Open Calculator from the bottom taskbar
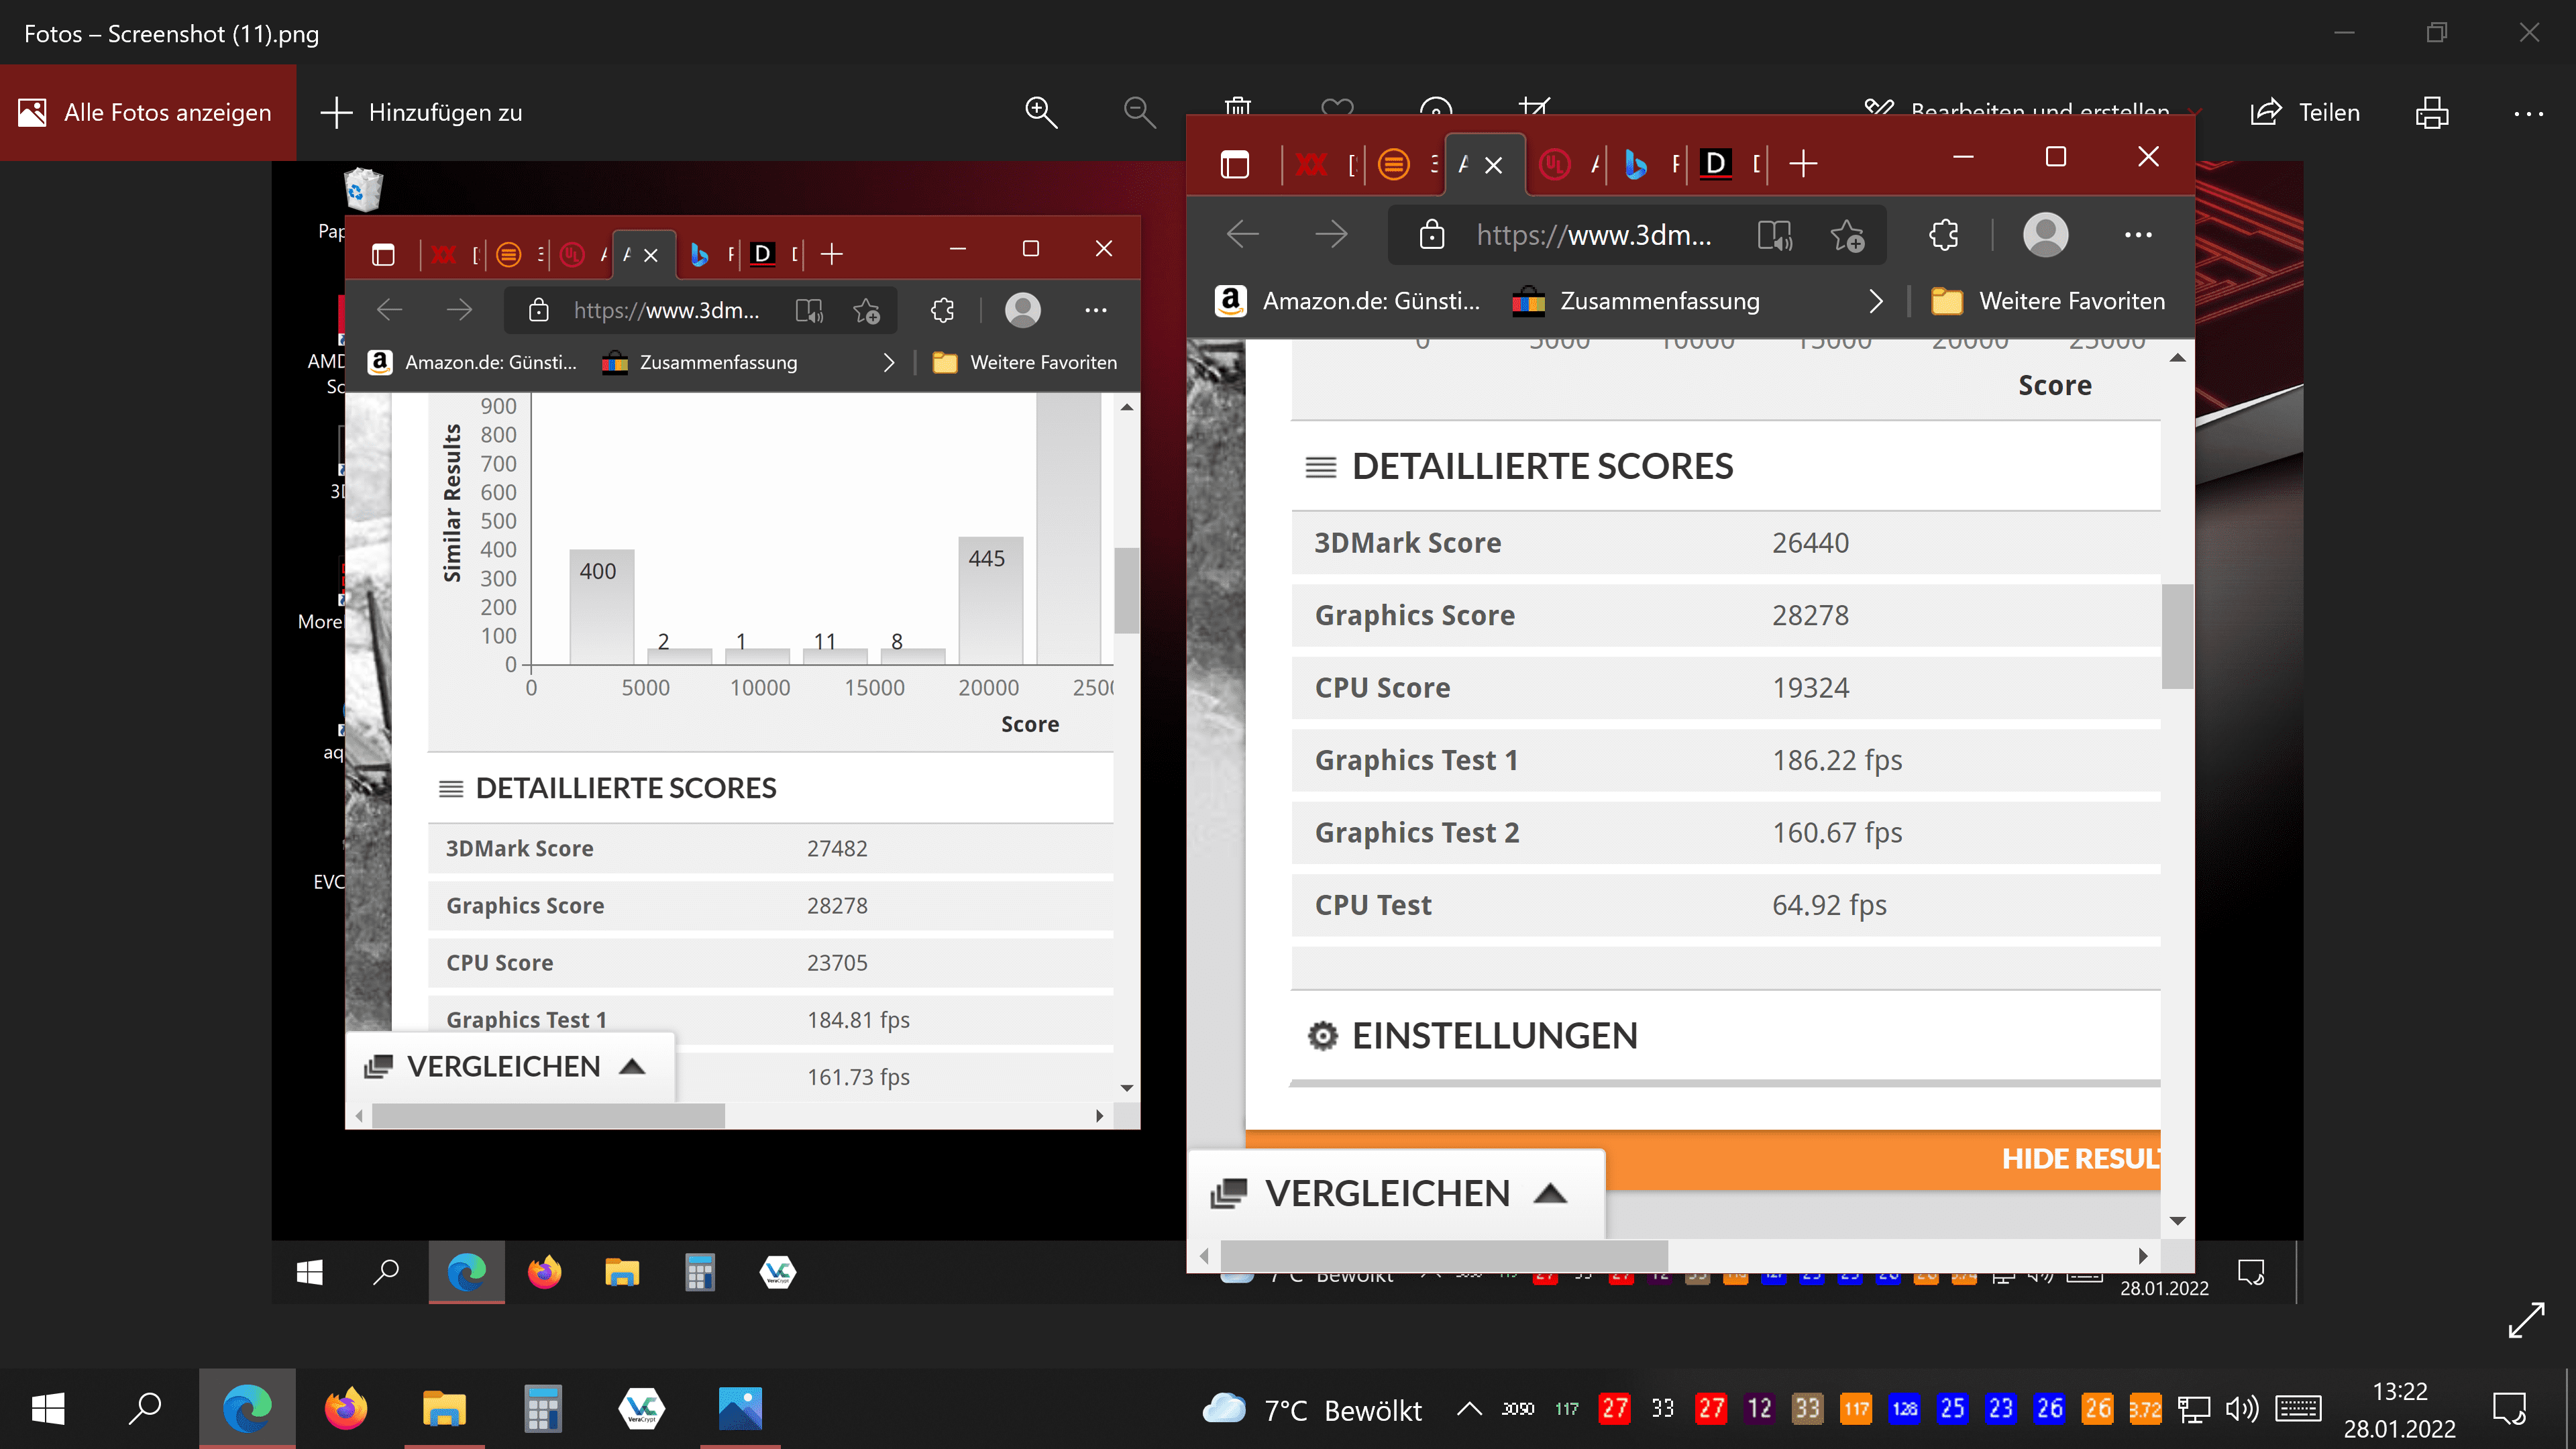 tap(543, 1408)
